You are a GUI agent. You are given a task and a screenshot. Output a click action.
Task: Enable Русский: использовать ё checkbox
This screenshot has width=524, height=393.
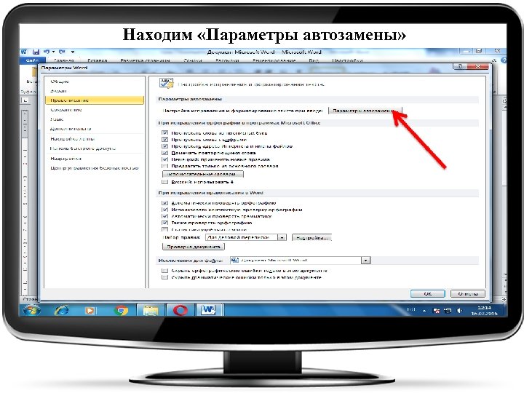(164, 182)
